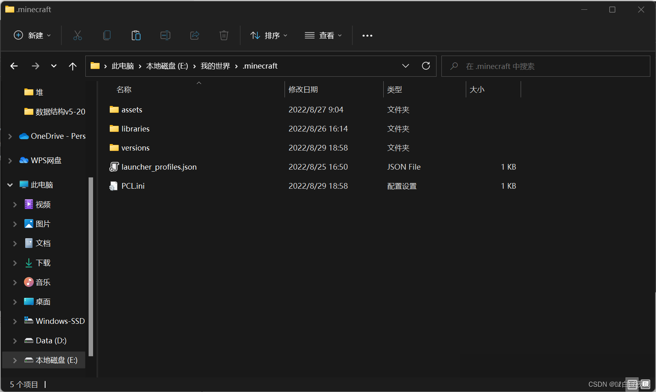Screen dimensions: 656x392
Task: Go up one folder level
Action: coord(73,66)
